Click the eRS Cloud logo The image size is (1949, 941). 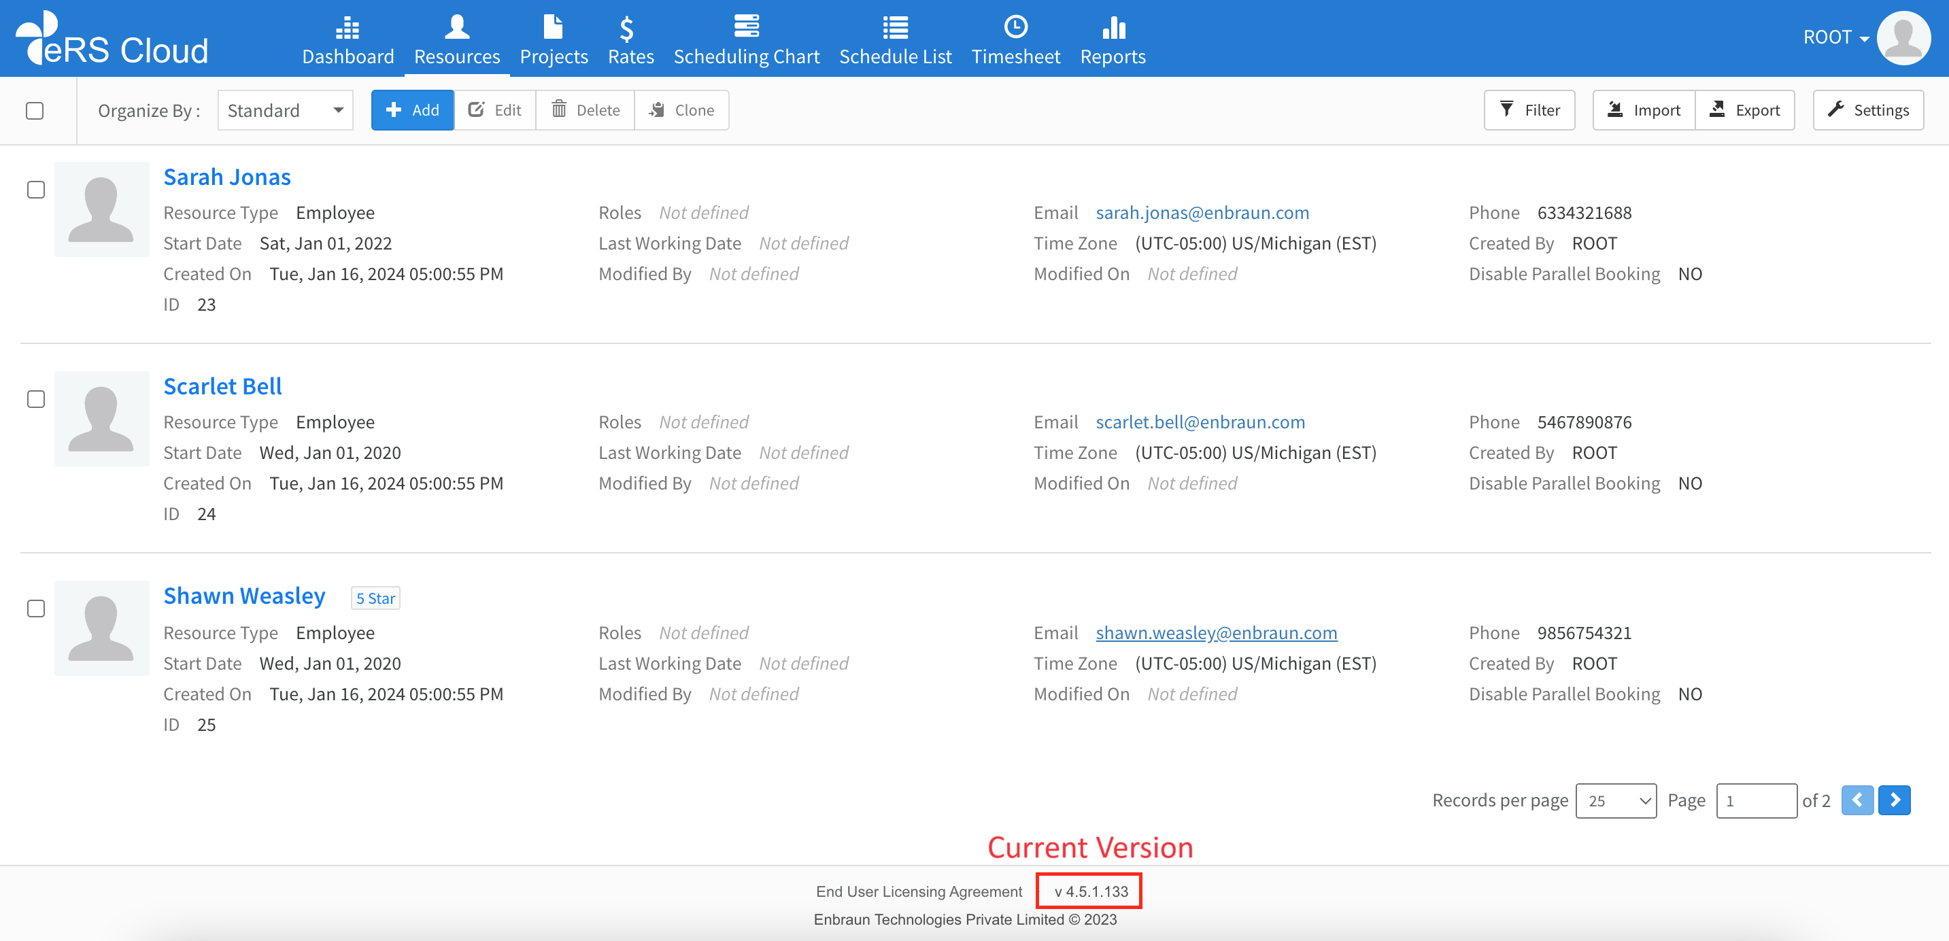(112, 39)
